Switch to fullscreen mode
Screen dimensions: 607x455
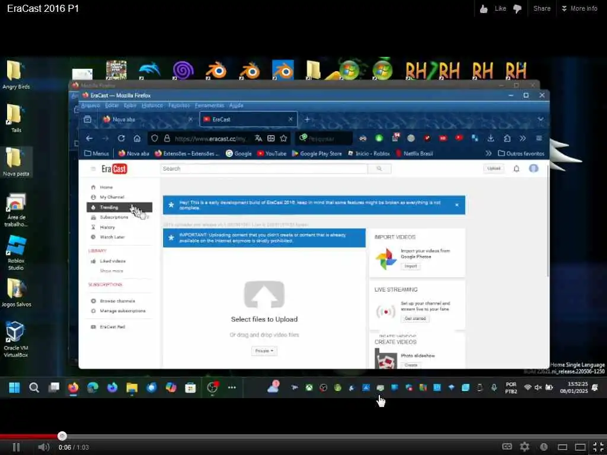(599, 447)
